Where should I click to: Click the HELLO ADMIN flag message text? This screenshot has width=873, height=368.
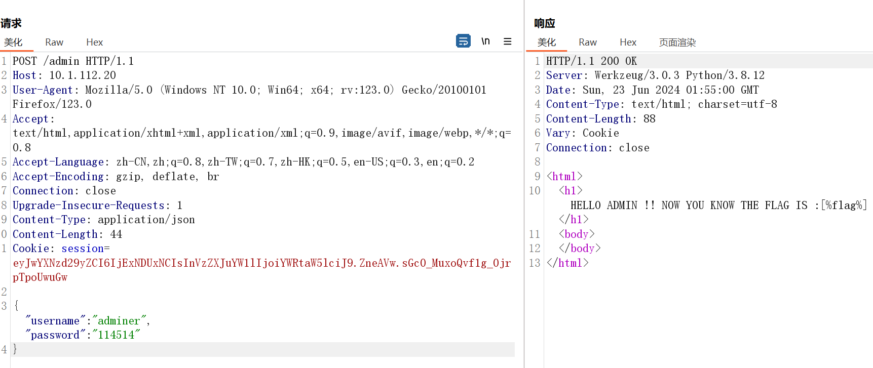pos(719,206)
